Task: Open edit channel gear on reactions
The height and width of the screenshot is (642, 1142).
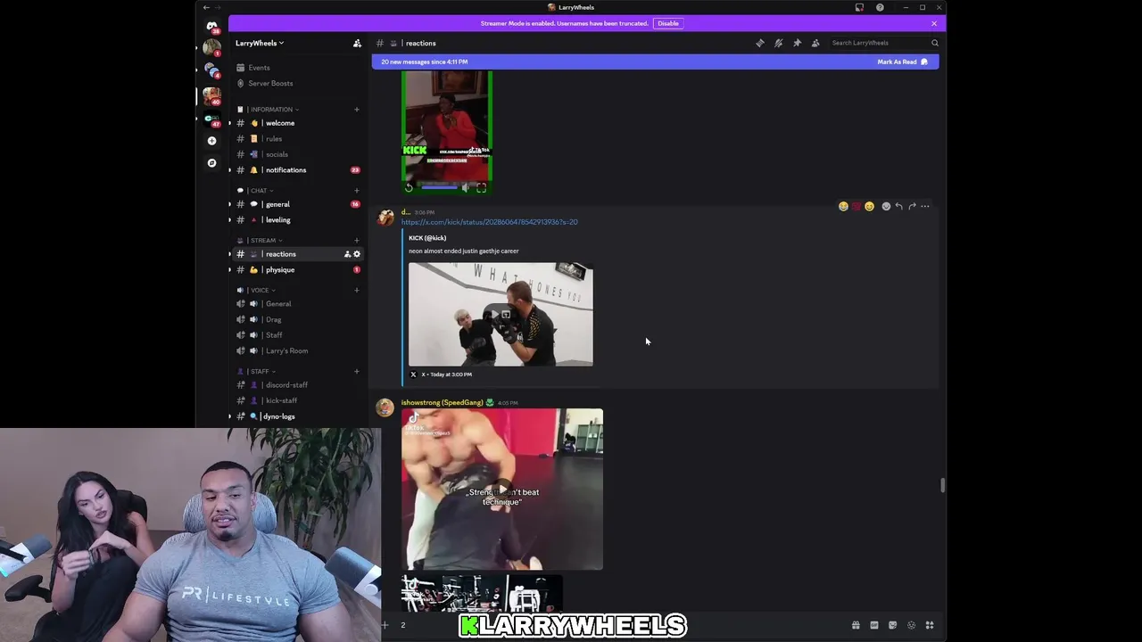Action: click(357, 254)
